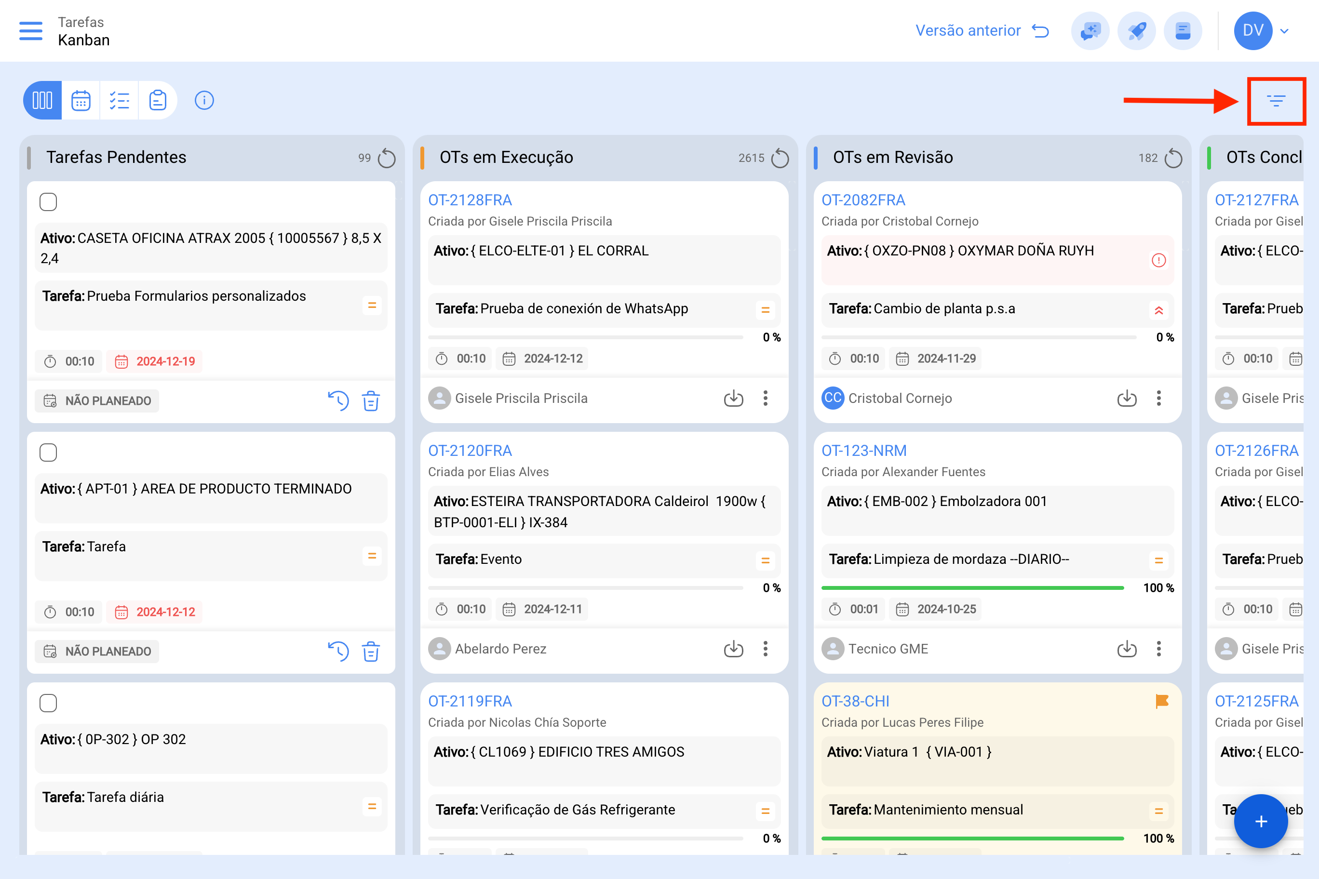Open work order OT-2125FRA

point(1256,701)
